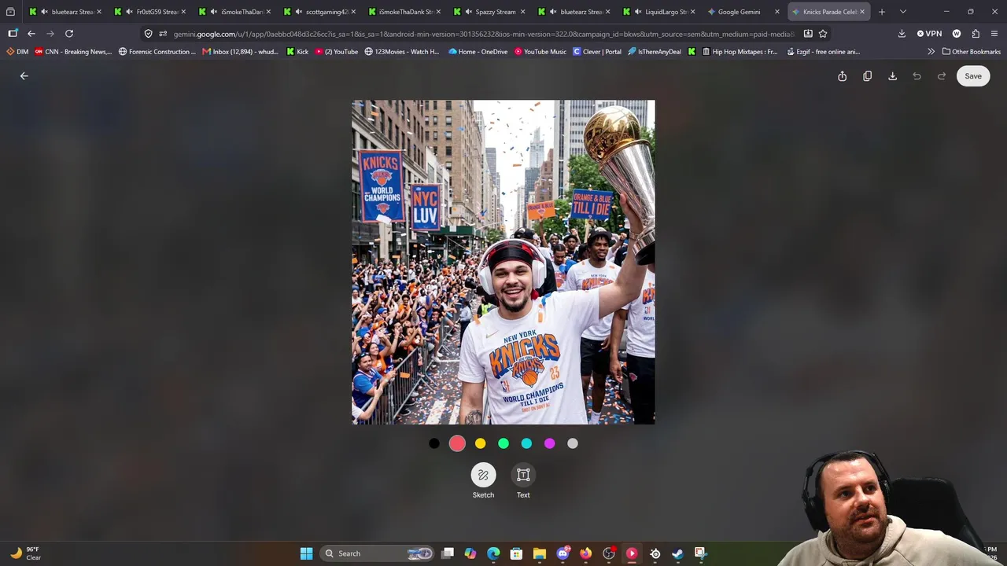Viewport: 1007px width, 566px height.
Task: Go back using the Gemini editor arrow
Action: 24,76
